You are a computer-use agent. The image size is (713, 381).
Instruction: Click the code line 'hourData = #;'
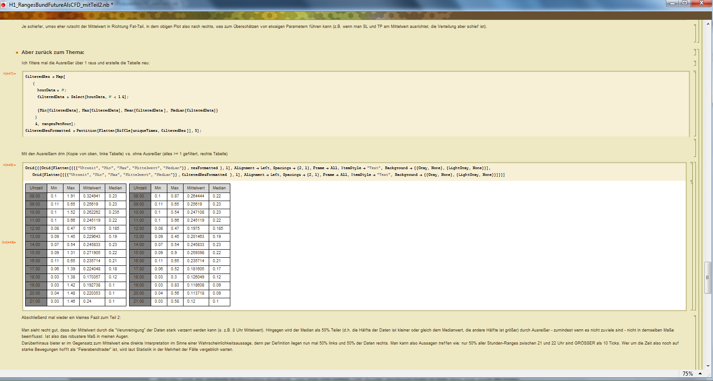pyautogui.click(x=52, y=90)
